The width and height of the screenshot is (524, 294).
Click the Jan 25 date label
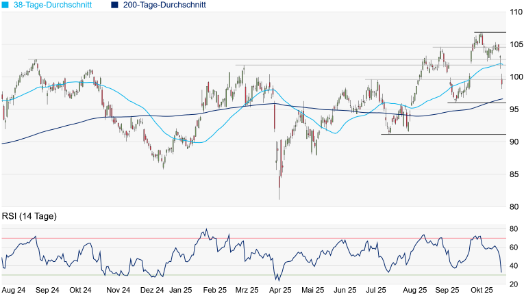[x=180, y=290]
